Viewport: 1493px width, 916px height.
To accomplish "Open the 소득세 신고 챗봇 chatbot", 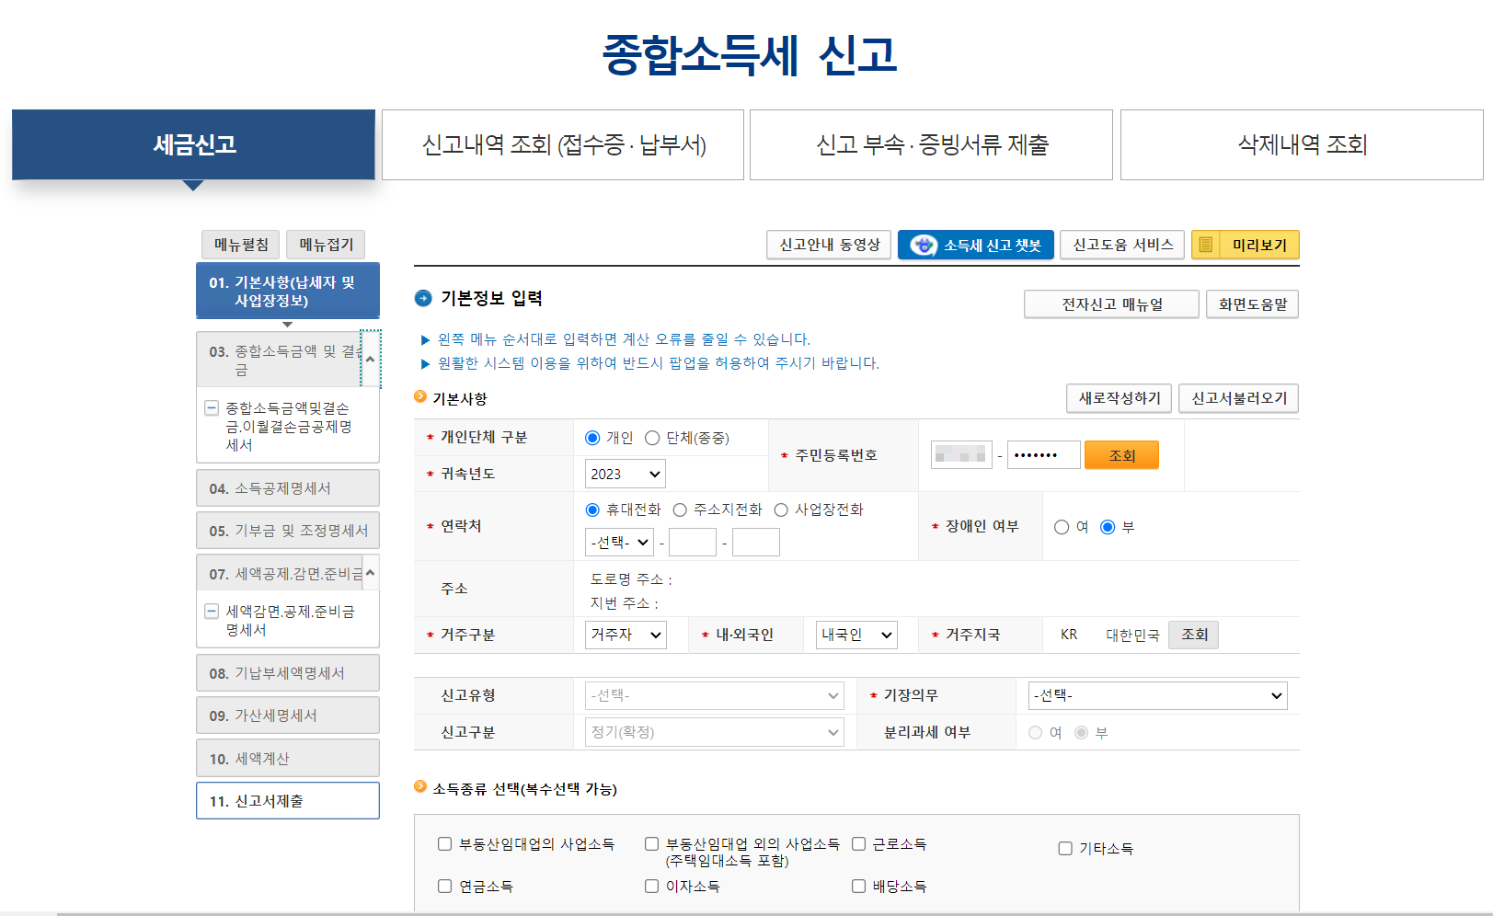I will tap(975, 245).
